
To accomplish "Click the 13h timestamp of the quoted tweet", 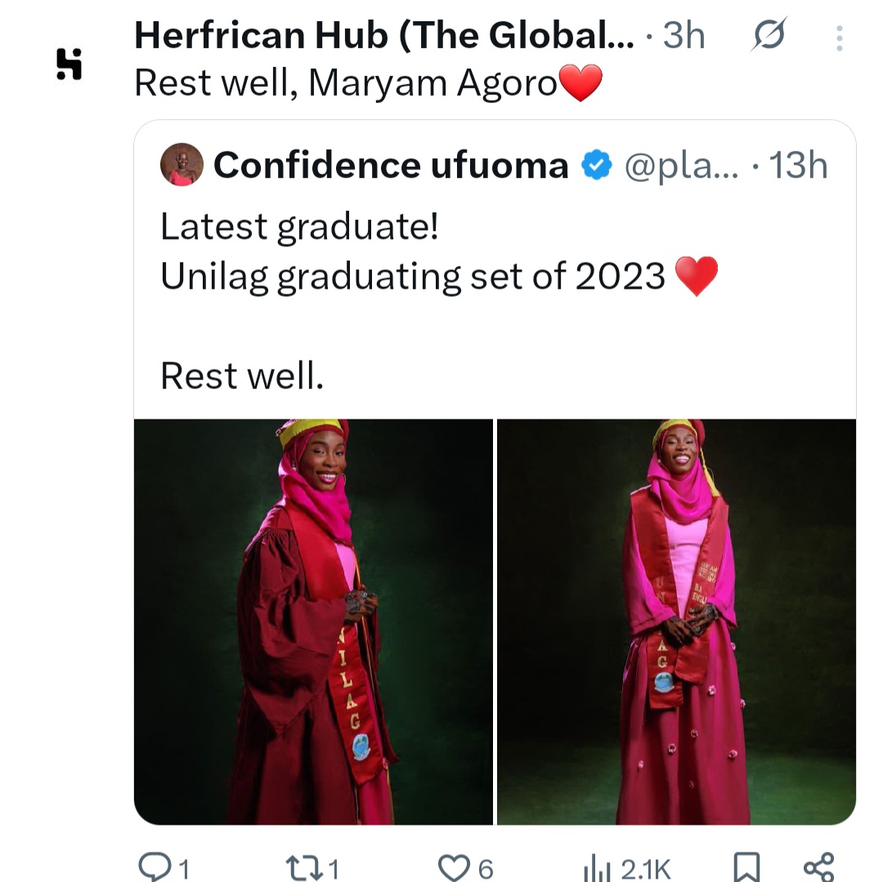I will [798, 166].
